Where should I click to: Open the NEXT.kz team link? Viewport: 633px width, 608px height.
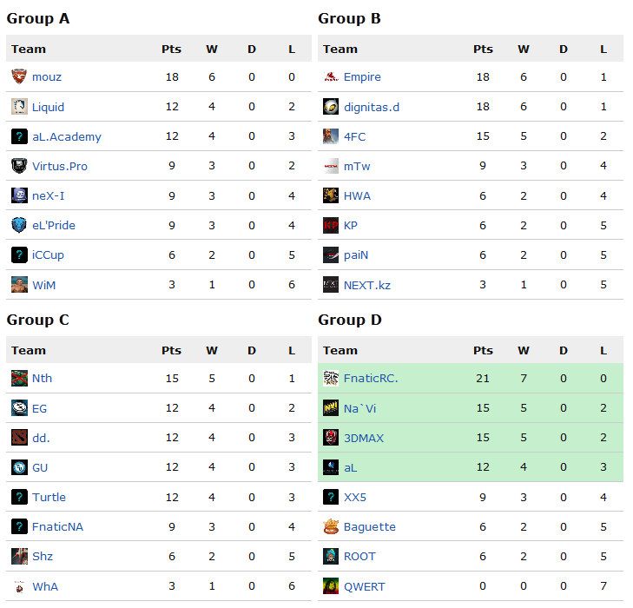coord(367,284)
